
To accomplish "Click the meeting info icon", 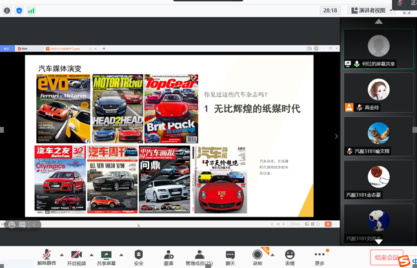I will click(6, 10).
